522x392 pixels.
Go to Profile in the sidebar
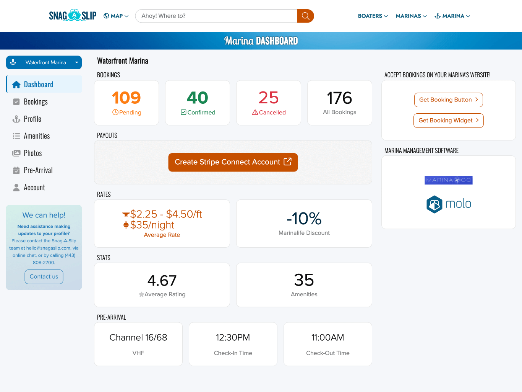click(x=44, y=119)
